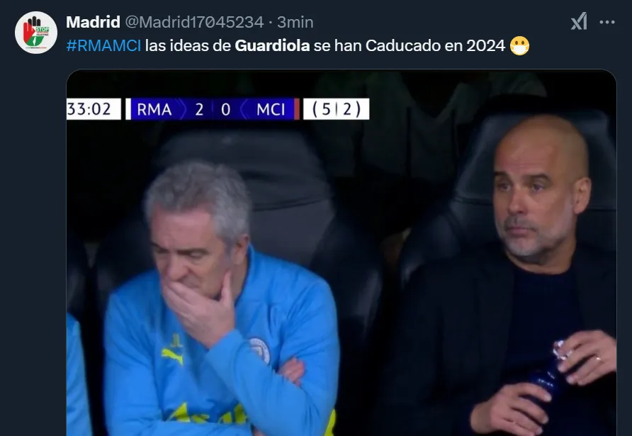Open the #RMAMCI hashtag link
The width and height of the screenshot is (632, 436).
tap(103, 45)
